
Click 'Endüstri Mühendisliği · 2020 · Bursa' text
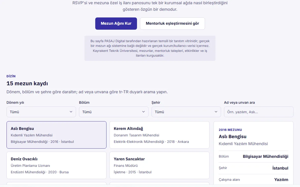pos(40,172)
